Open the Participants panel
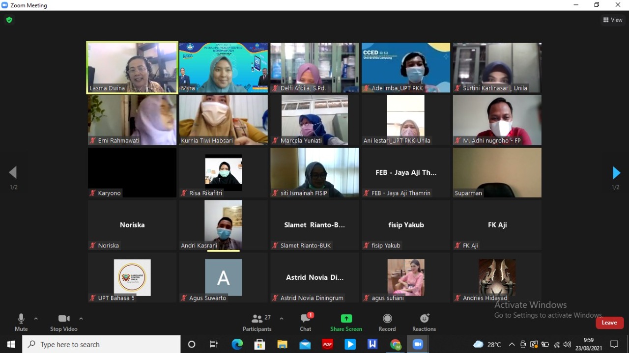This screenshot has width=629, height=353. pos(257,323)
